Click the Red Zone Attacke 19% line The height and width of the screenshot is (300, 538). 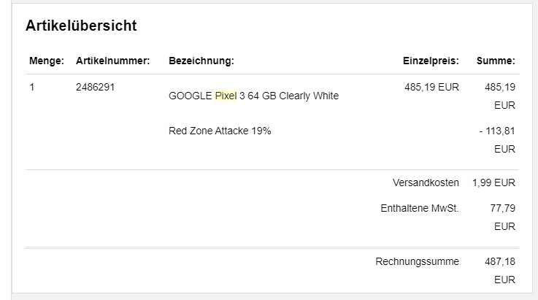[x=220, y=131]
